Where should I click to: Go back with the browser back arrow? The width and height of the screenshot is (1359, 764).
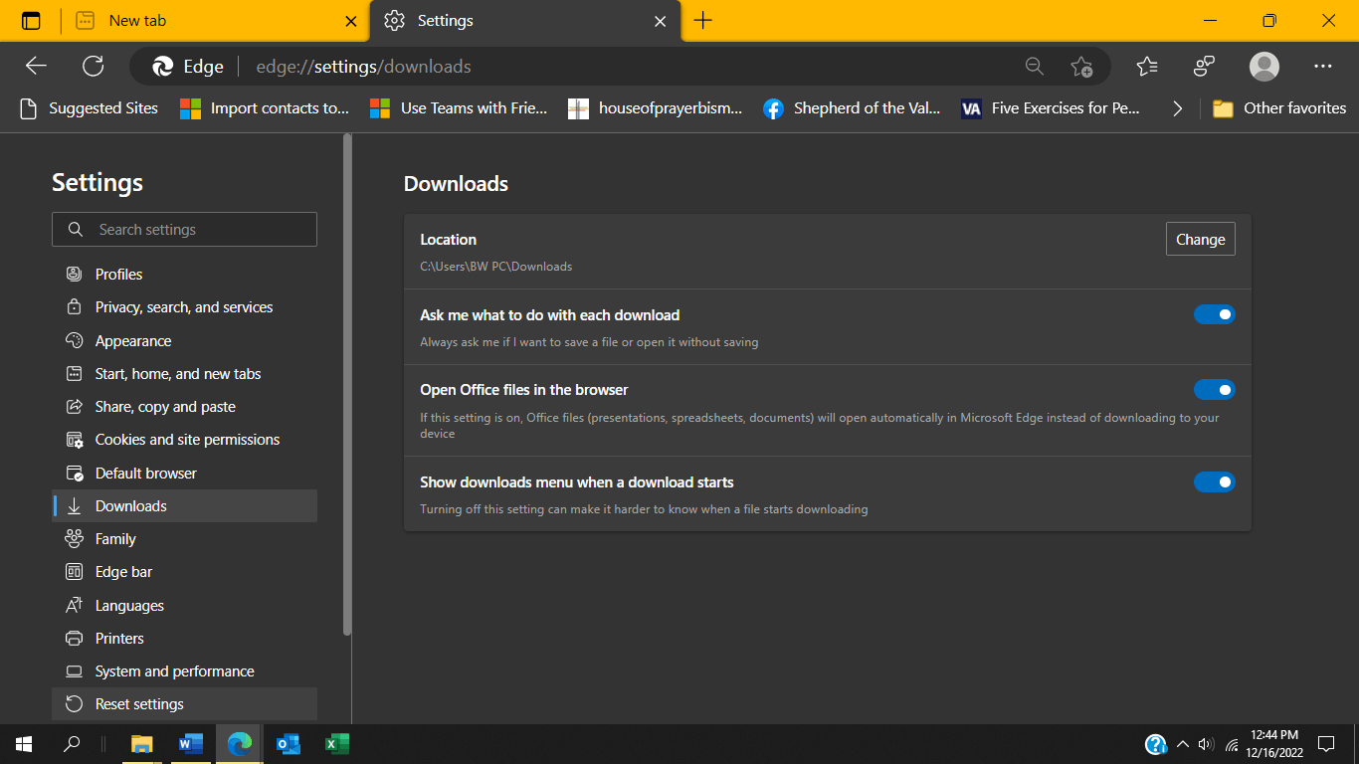pos(36,66)
